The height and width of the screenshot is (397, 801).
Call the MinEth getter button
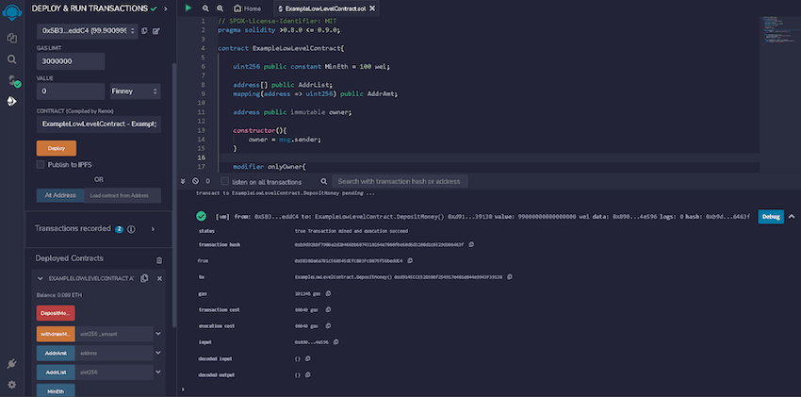tap(56, 390)
